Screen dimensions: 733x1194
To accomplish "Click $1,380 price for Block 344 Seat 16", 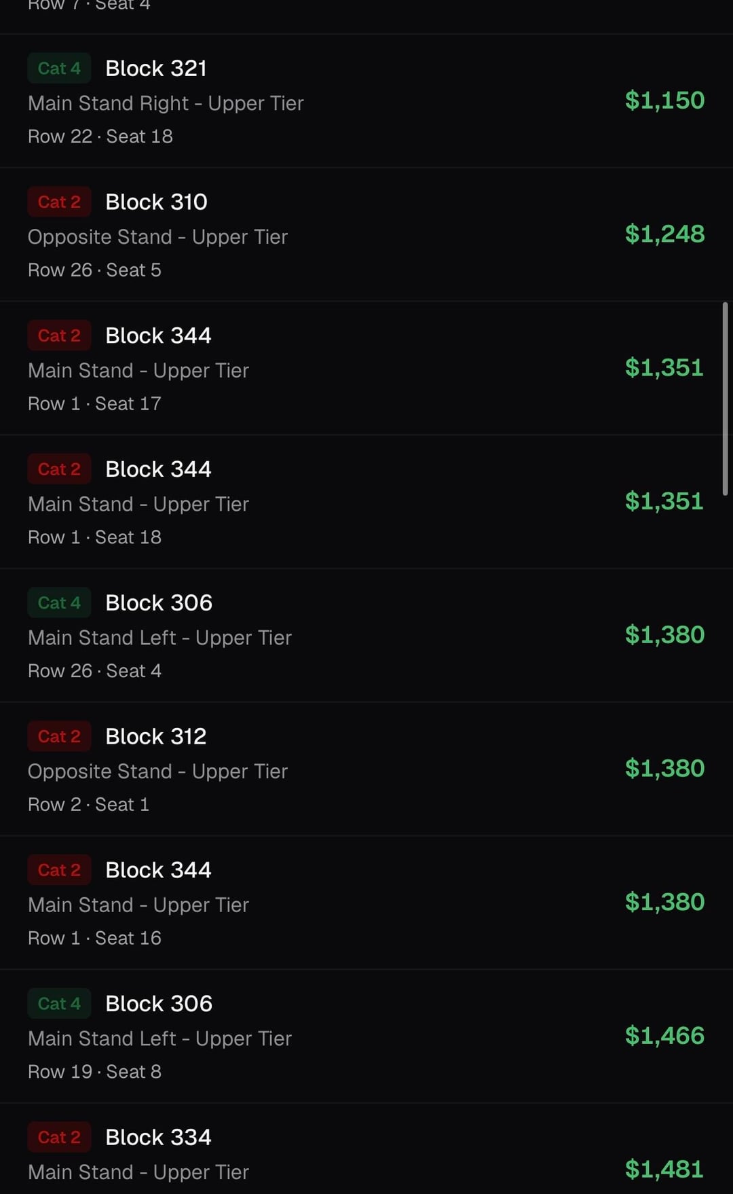I will click(664, 903).
